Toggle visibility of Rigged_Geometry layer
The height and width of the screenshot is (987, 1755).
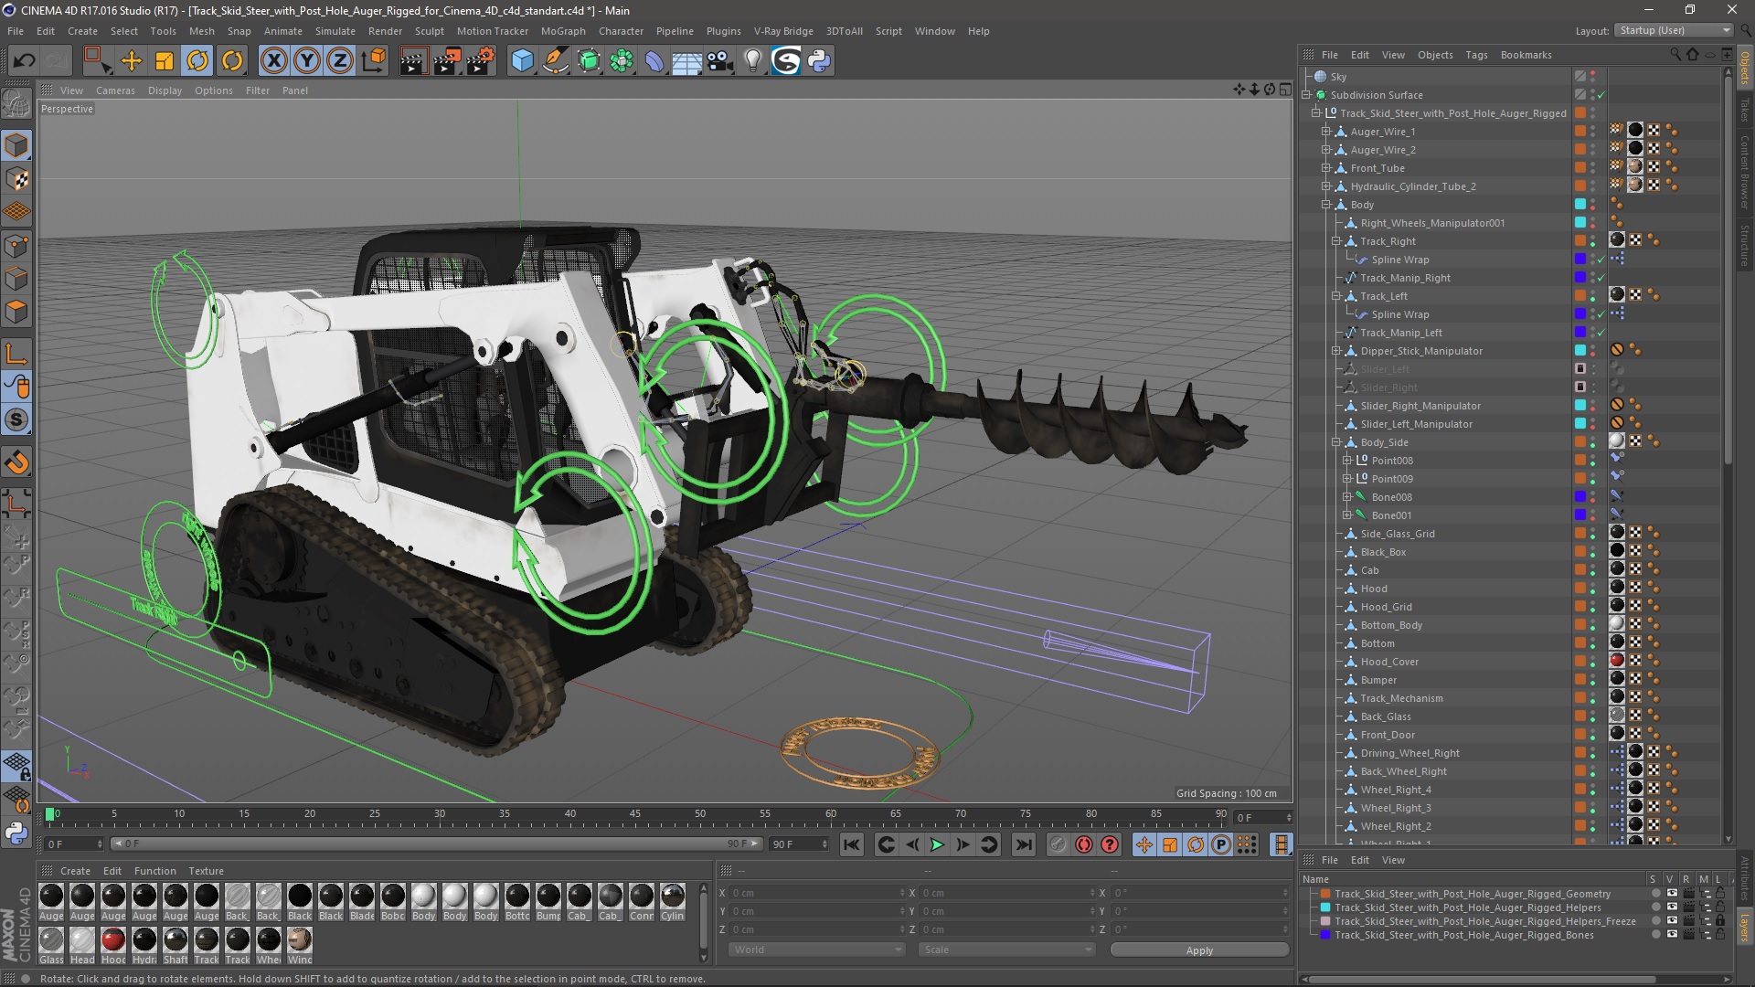point(1672,894)
